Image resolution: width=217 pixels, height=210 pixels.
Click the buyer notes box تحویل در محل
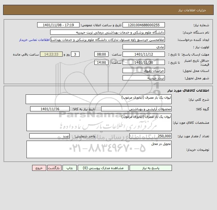point(99,149)
